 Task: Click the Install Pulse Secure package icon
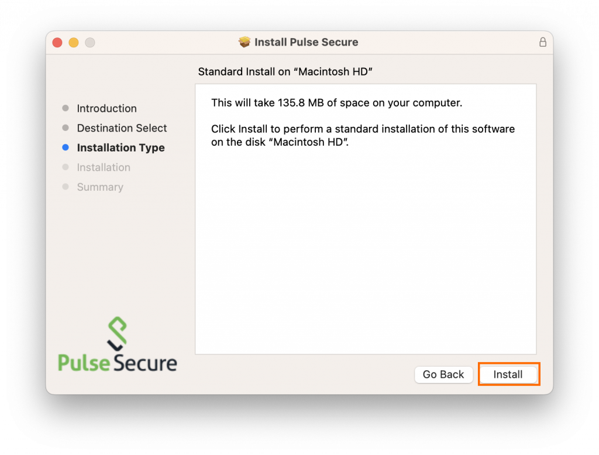[x=245, y=42]
